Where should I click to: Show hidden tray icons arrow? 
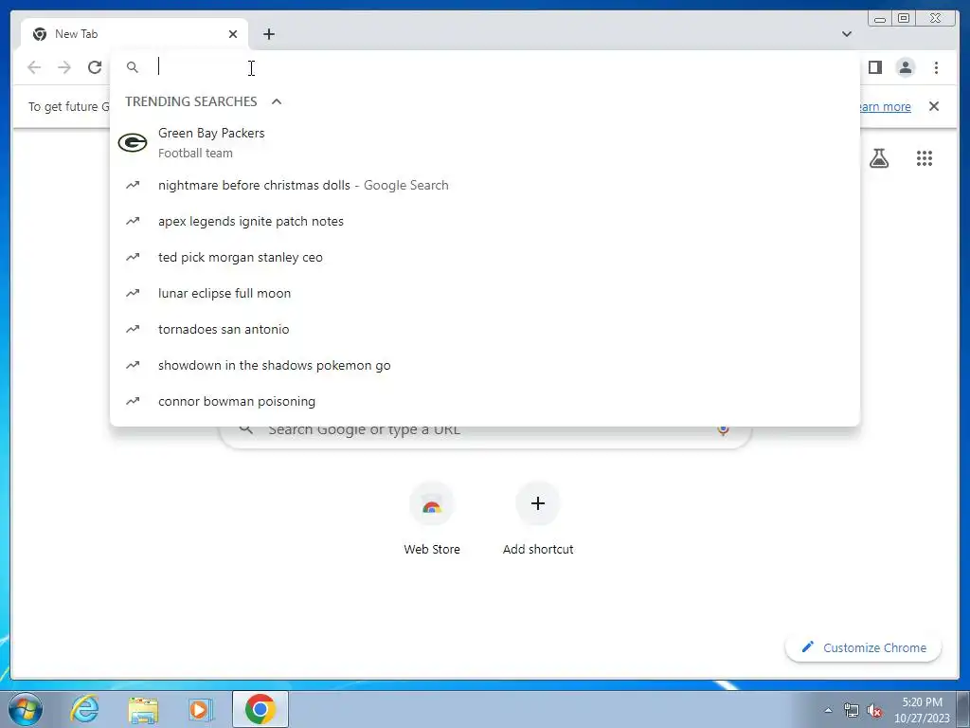point(828,710)
